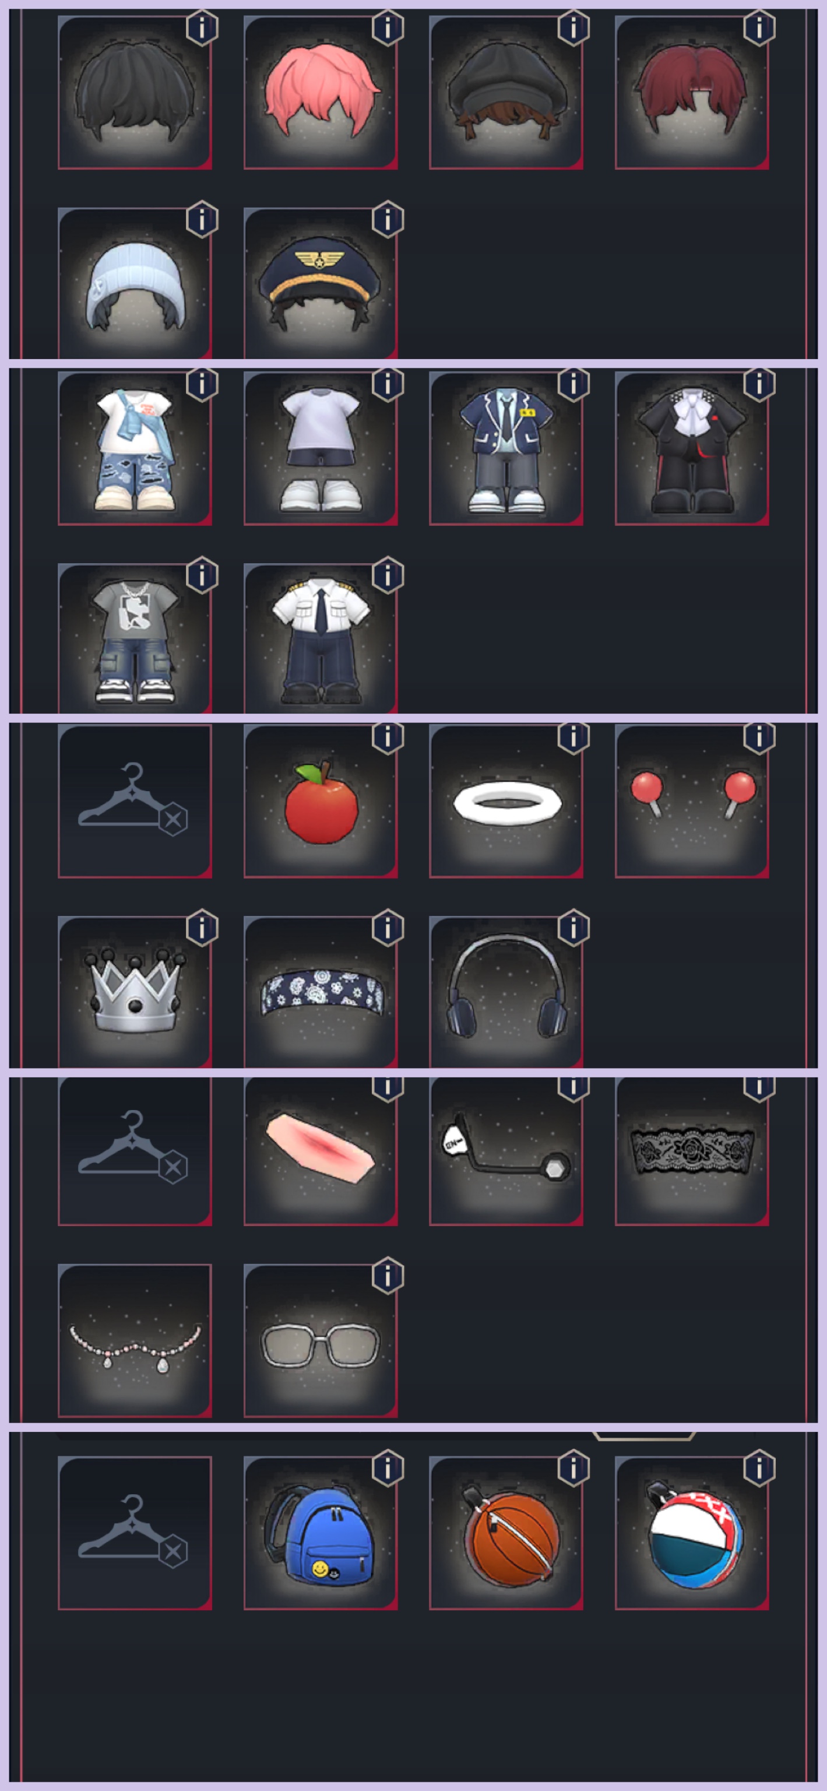Choose the pearl necklace accessory
This screenshot has width=827, height=1791.
coord(135,1340)
